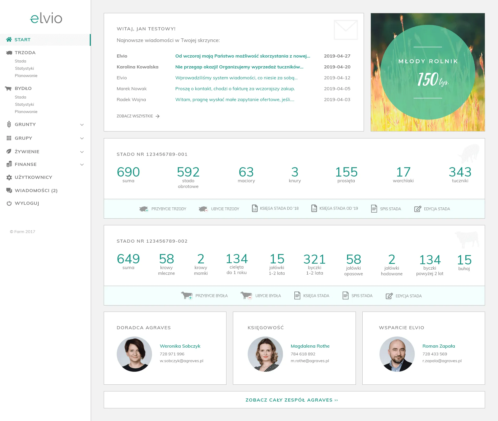Screen dimensions: 498x421
Task: Click ZOBACZ CAŁY ZESPÓŁ AGRAVES button
Action: [x=294, y=400]
